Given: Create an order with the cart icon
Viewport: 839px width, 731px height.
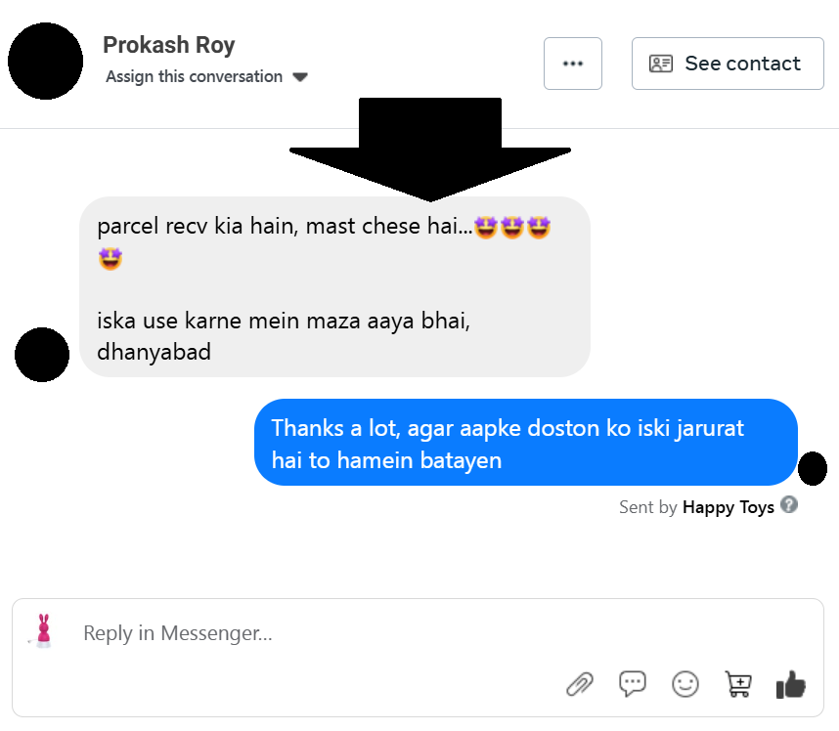Looking at the screenshot, I should 738,684.
